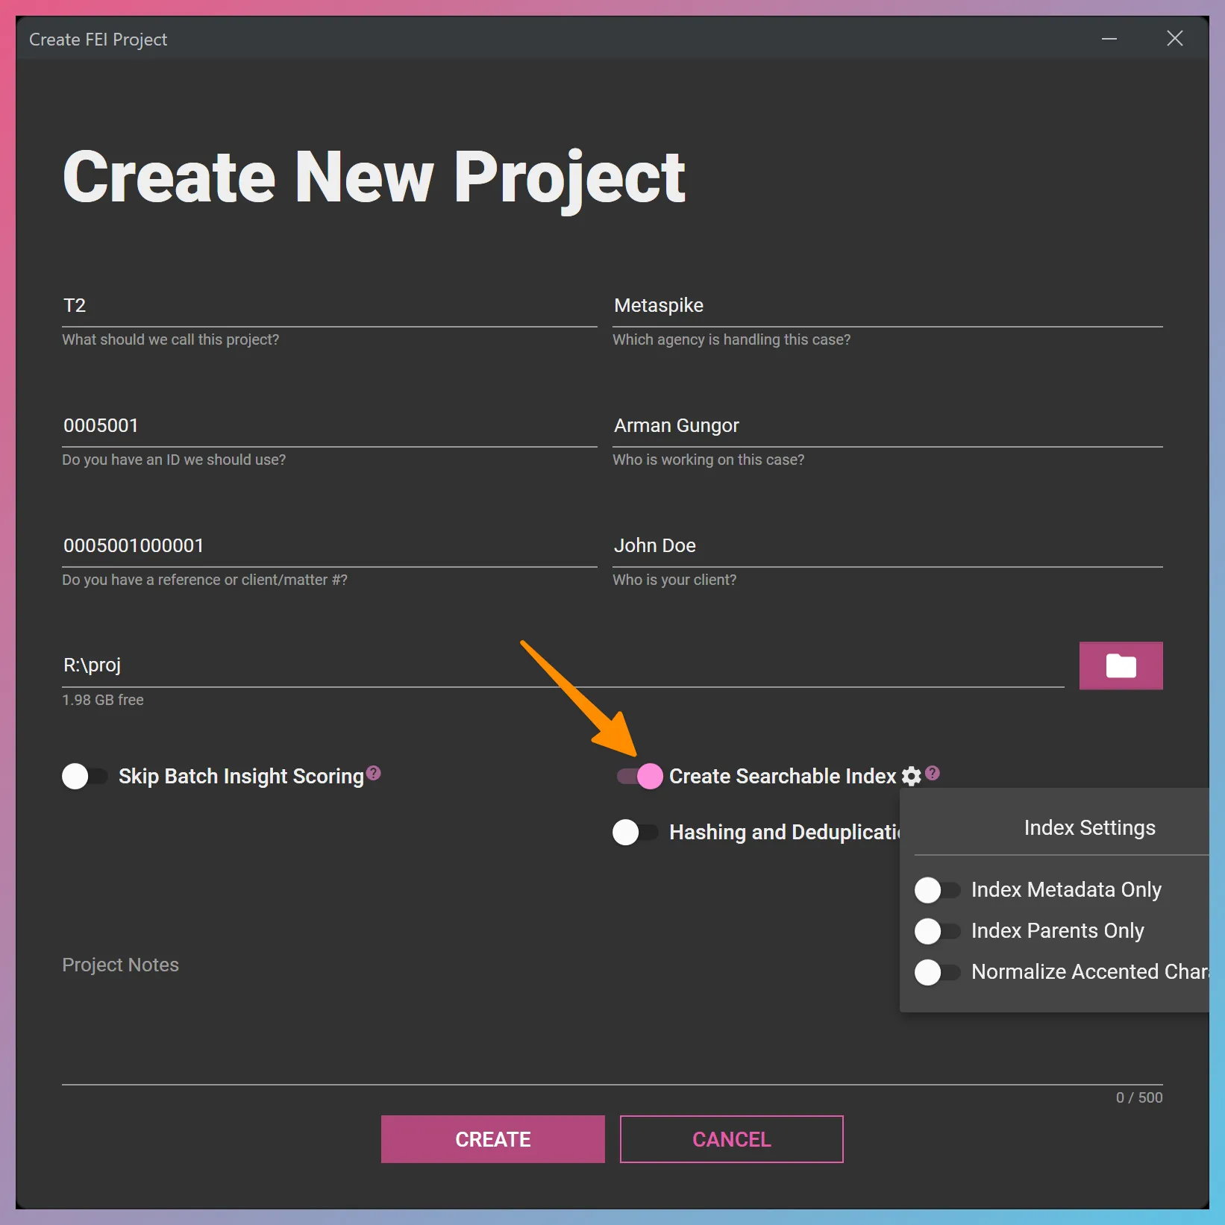Toggle Index Parents Only switch
This screenshot has height=1225, width=1225.
tap(937, 930)
